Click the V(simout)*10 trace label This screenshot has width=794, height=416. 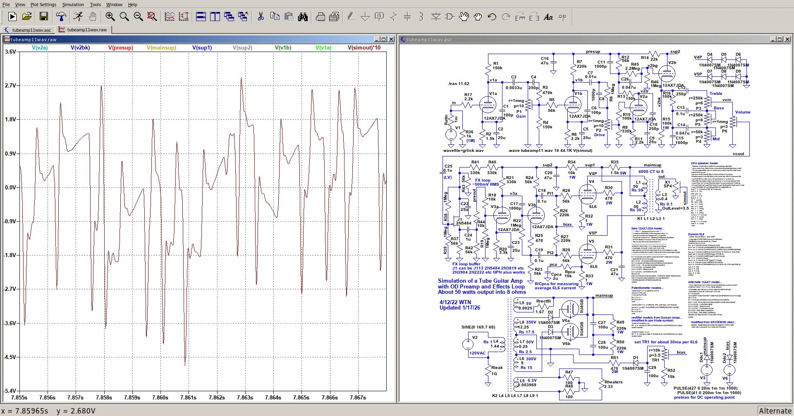tap(364, 48)
